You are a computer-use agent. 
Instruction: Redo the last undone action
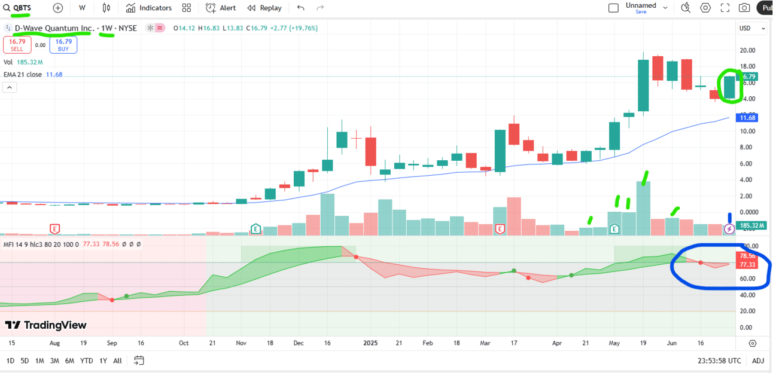pyautogui.click(x=320, y=8)
